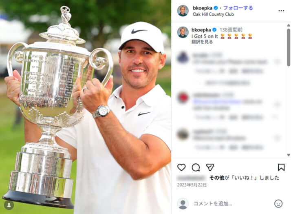Image resolution: width=291 pixels, height=214 pixels.
Task: Open the three-dot options menu
Action: coord(281,11)
